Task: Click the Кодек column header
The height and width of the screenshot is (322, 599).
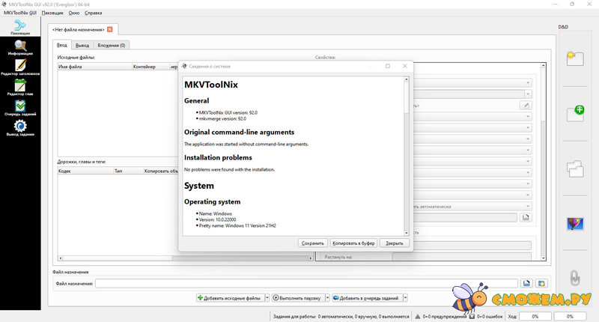Action: click(85, 171)
